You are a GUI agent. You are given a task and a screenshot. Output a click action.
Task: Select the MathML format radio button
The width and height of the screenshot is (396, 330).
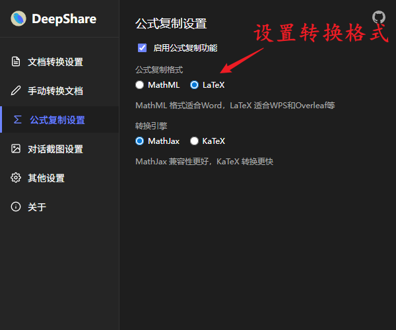click(x=139, y=85)
